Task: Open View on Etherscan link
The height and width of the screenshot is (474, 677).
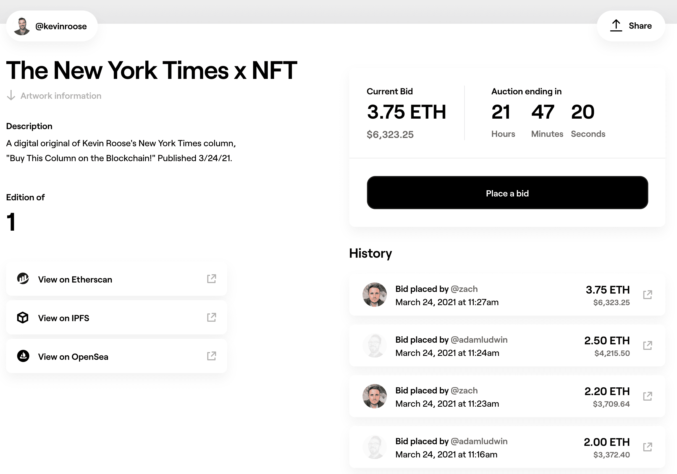Action: [x=75, y=279]
